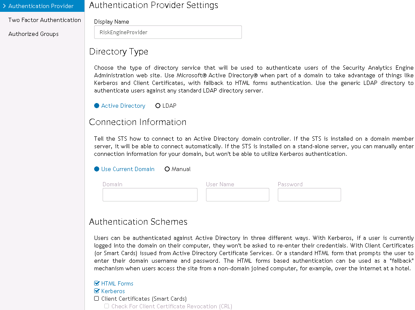
Task: Click the Domain label above the field
Action: click(x=112, y=184)
